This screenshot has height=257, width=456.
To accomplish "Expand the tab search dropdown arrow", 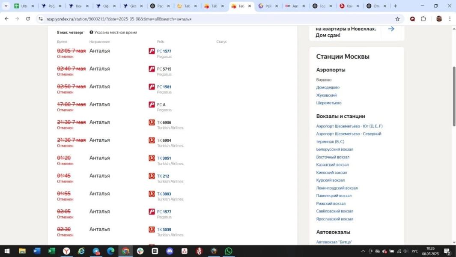I will point(6,6).
